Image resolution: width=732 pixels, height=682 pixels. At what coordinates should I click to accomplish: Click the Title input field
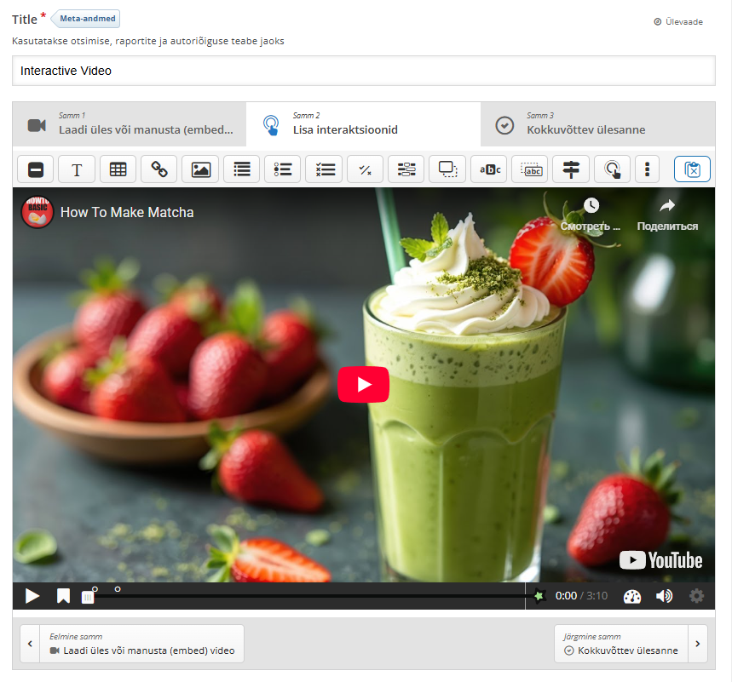363,71
